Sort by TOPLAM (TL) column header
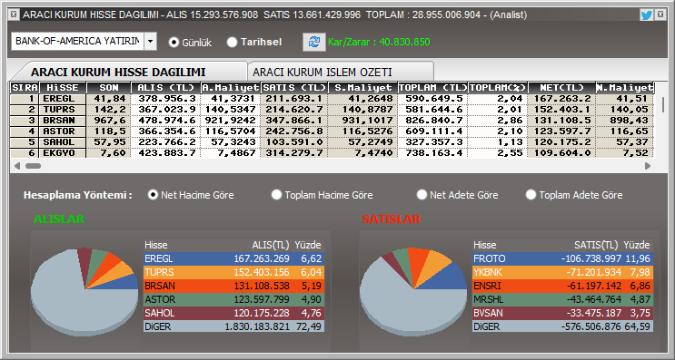Image resolution: width=675 pixels, height=360 pixels. pos(432,88)
